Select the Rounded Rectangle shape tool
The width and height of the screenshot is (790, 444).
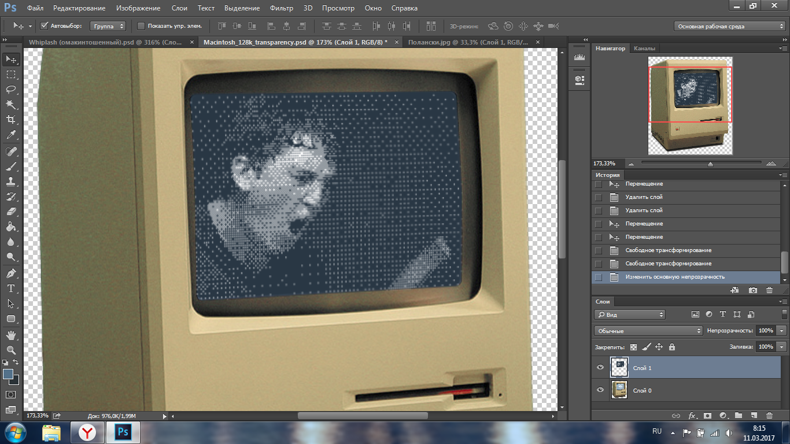point(11,319)
